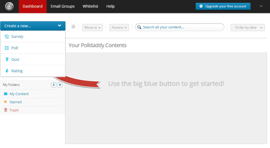Choose Quiz in the create menu

click(33, 59)
